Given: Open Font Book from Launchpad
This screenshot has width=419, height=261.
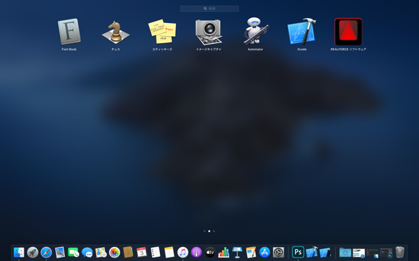Looking at the screenshot, I should pos(69,31).
